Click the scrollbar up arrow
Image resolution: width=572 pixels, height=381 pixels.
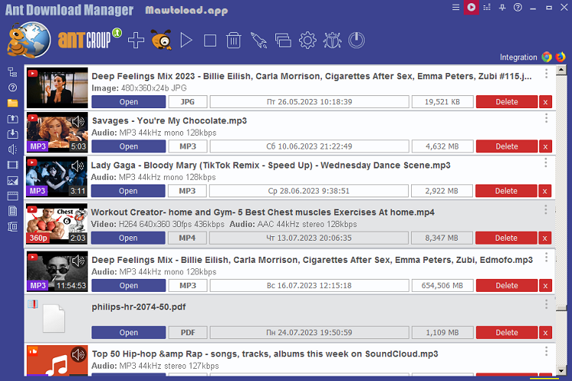(561, 69)
